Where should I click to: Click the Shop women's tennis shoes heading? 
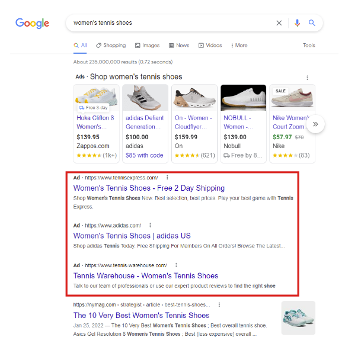136,77
